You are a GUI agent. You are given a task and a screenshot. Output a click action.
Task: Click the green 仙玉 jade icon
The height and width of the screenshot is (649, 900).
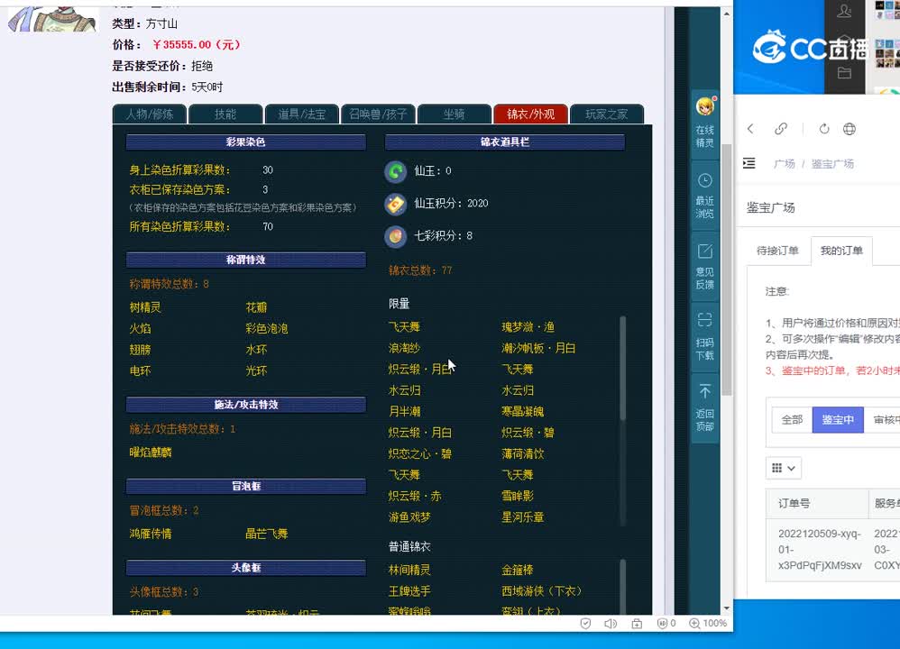396,171
